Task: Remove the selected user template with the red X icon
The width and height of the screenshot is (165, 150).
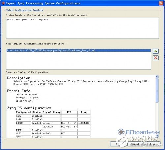Action: click(156, 58)
